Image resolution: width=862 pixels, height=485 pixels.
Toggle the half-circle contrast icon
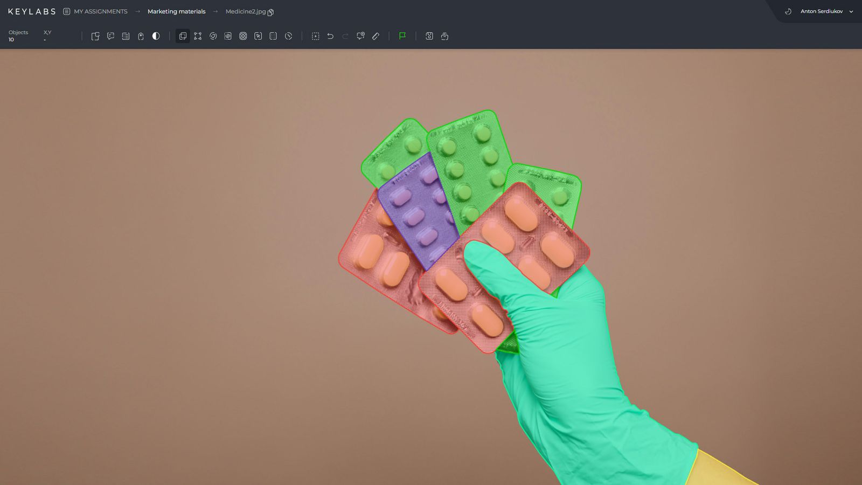coord(156,36)
